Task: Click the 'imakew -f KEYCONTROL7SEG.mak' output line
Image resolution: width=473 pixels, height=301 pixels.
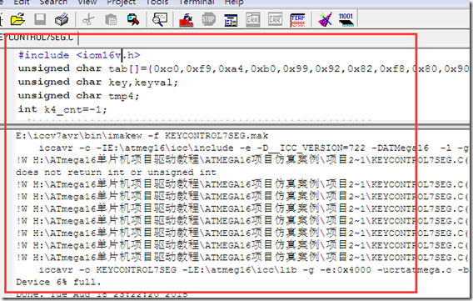Action: [x=142, y=136]
